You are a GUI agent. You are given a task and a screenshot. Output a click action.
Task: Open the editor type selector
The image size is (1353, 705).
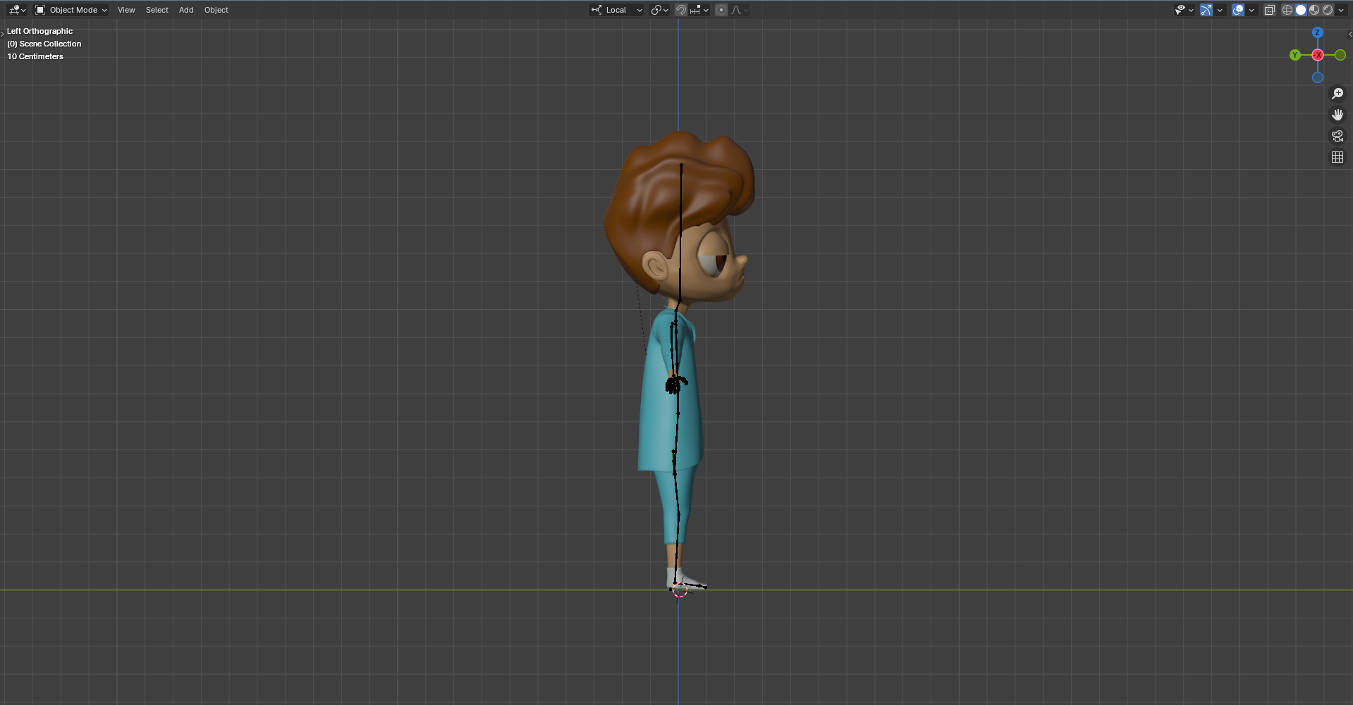(x=17, y=10)
